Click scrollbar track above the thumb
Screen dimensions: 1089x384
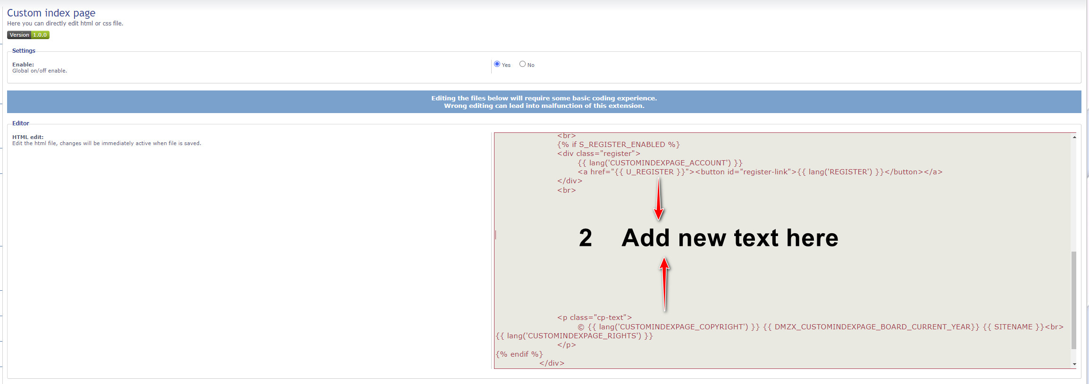tap(1074, 193)
